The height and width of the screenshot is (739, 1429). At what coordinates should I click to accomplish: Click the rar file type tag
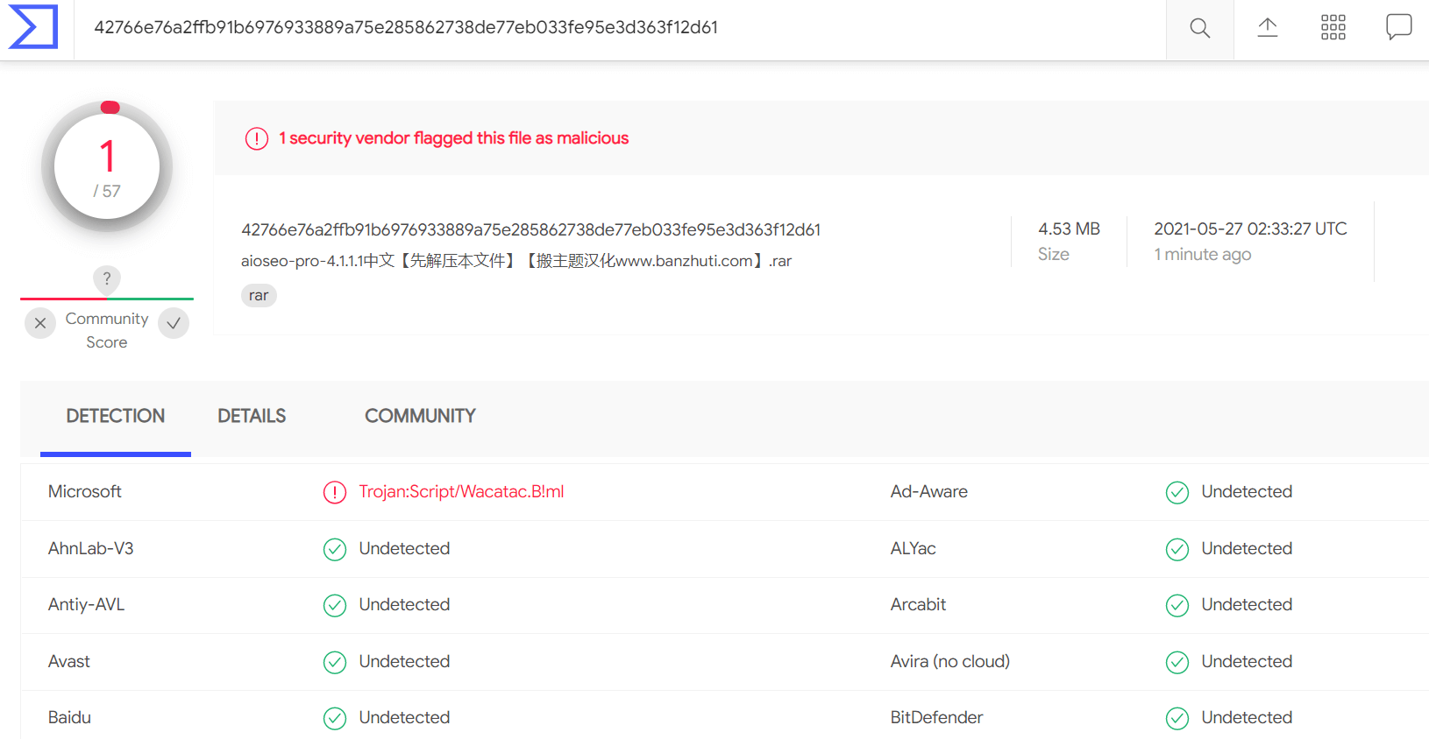(259, 295)
